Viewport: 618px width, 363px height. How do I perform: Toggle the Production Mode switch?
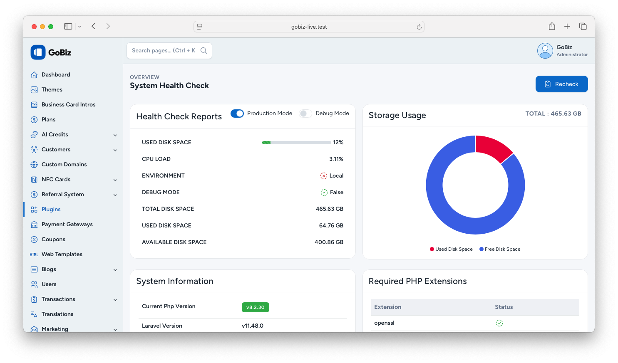[x=237, y=114]
